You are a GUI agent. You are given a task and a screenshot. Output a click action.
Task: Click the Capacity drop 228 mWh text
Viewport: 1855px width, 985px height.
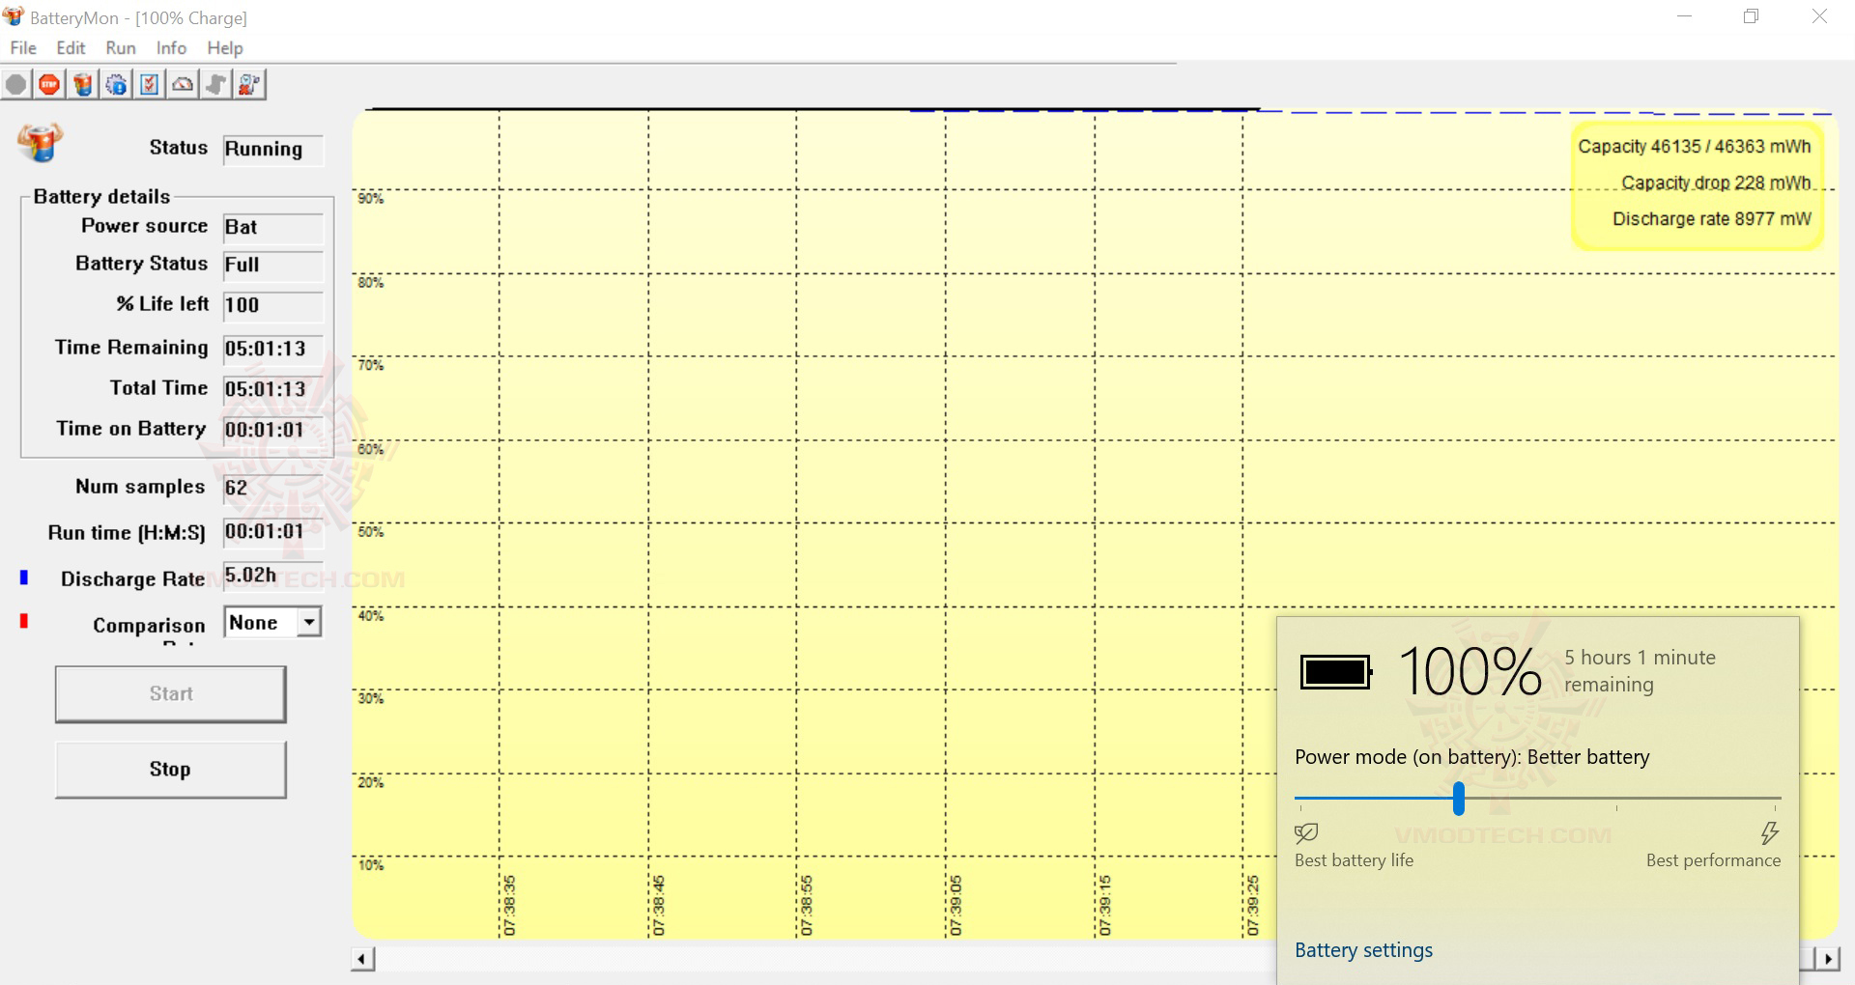[1716, 183]
